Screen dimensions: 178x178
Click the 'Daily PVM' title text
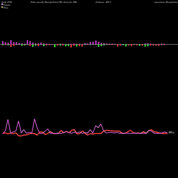[7, 2]
